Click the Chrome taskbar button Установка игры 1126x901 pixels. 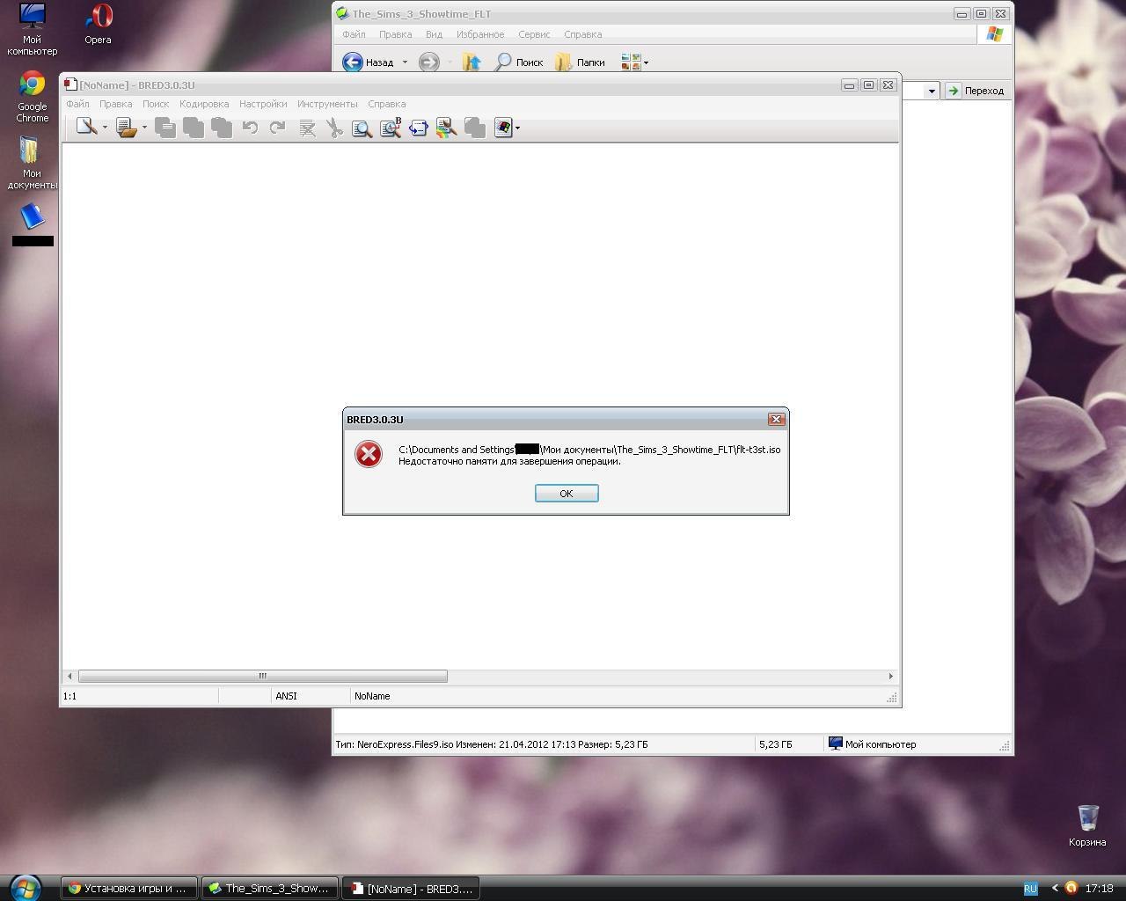pos(128,888)
